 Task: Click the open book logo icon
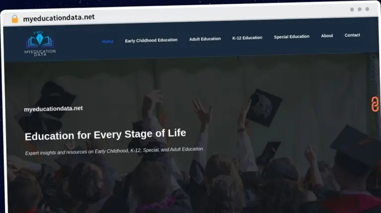coord(40,40)
